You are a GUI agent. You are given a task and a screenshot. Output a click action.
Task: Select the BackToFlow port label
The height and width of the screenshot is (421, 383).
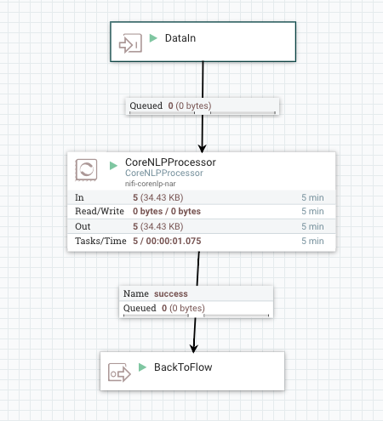point(183,367)
